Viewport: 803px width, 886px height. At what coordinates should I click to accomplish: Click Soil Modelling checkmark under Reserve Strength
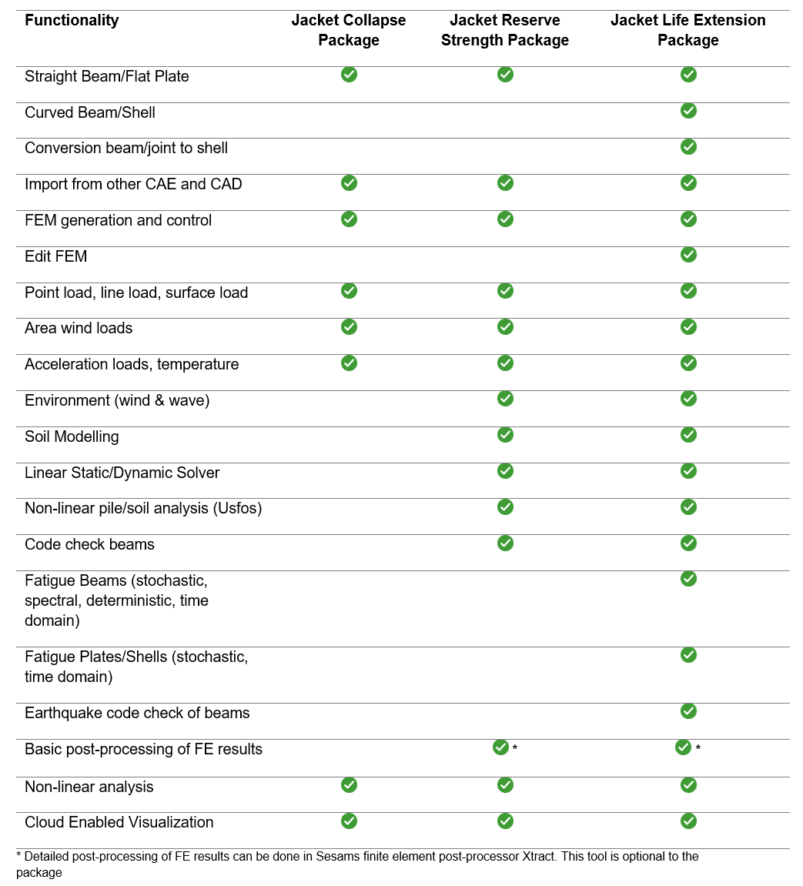(x=505, y=435)
